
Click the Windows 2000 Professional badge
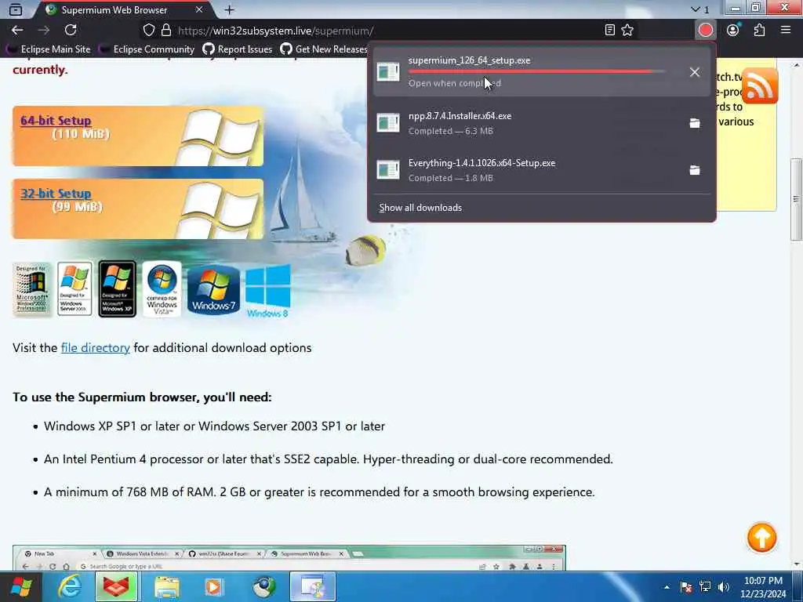tap(31, 289)
